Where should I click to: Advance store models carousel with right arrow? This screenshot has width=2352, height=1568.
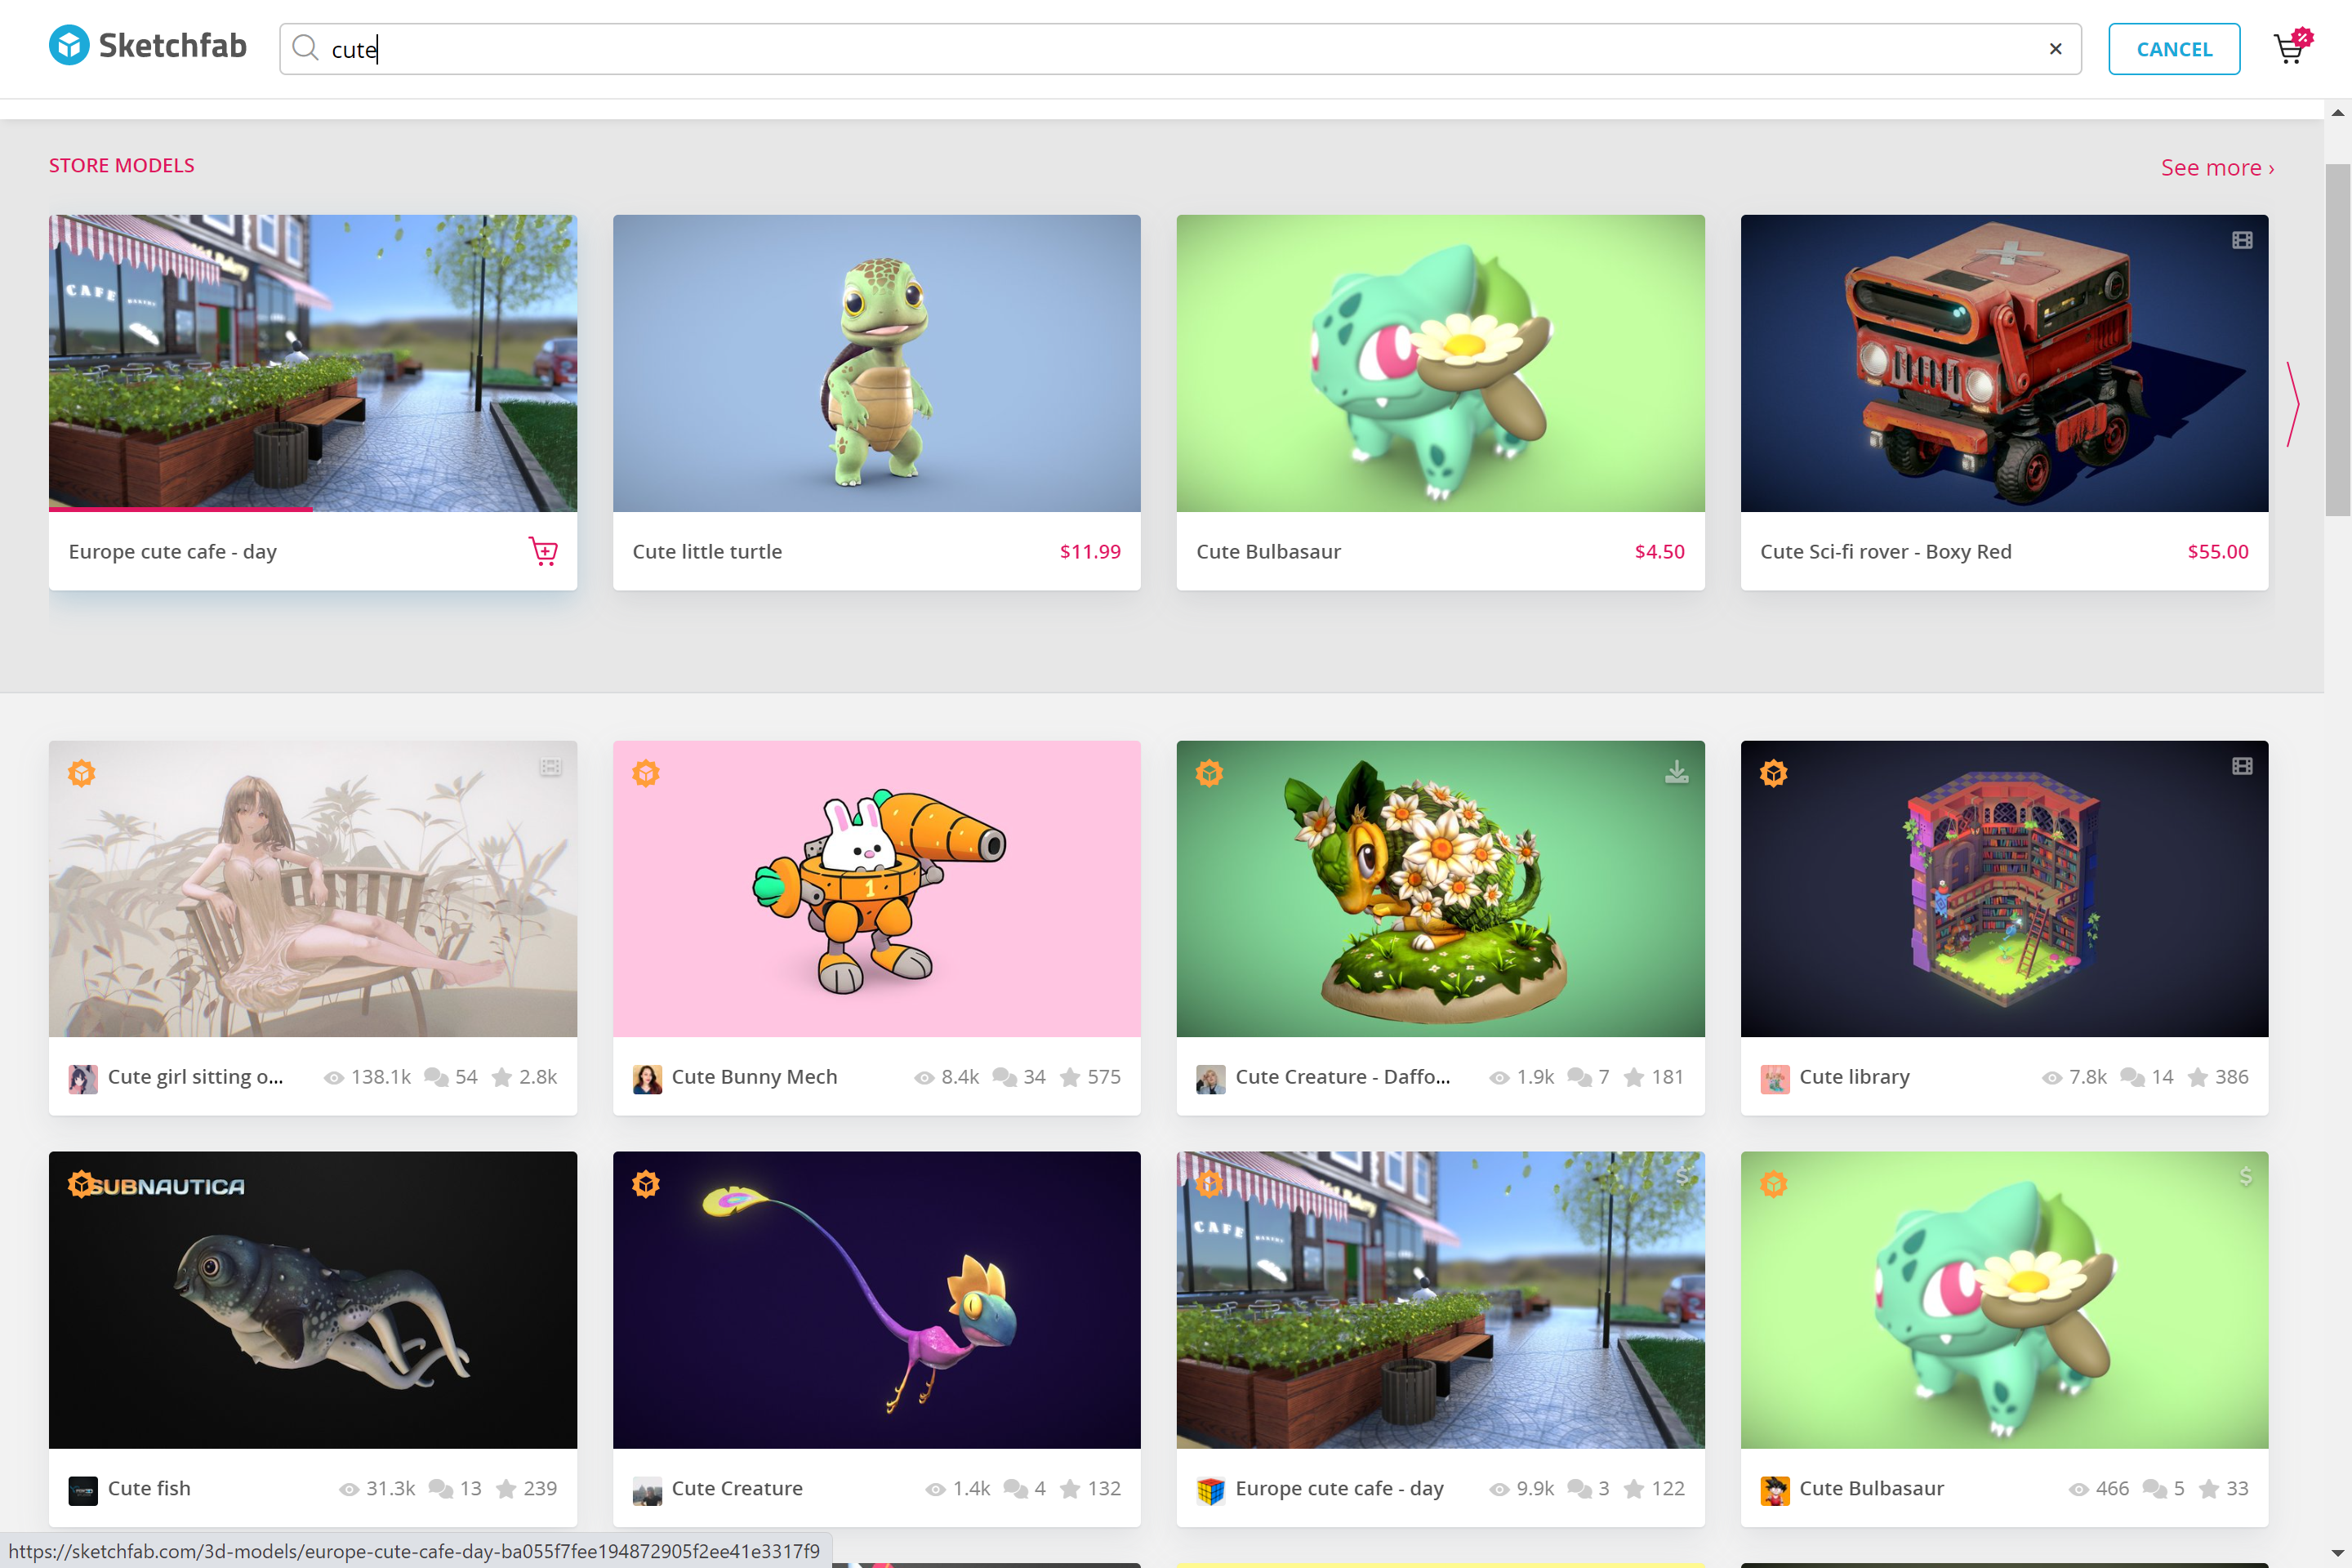click(2293, 404)
